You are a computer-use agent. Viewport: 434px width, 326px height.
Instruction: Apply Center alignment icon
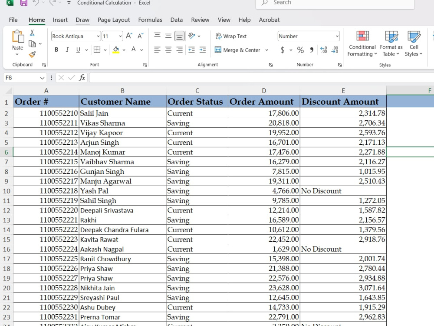(168, 50)
